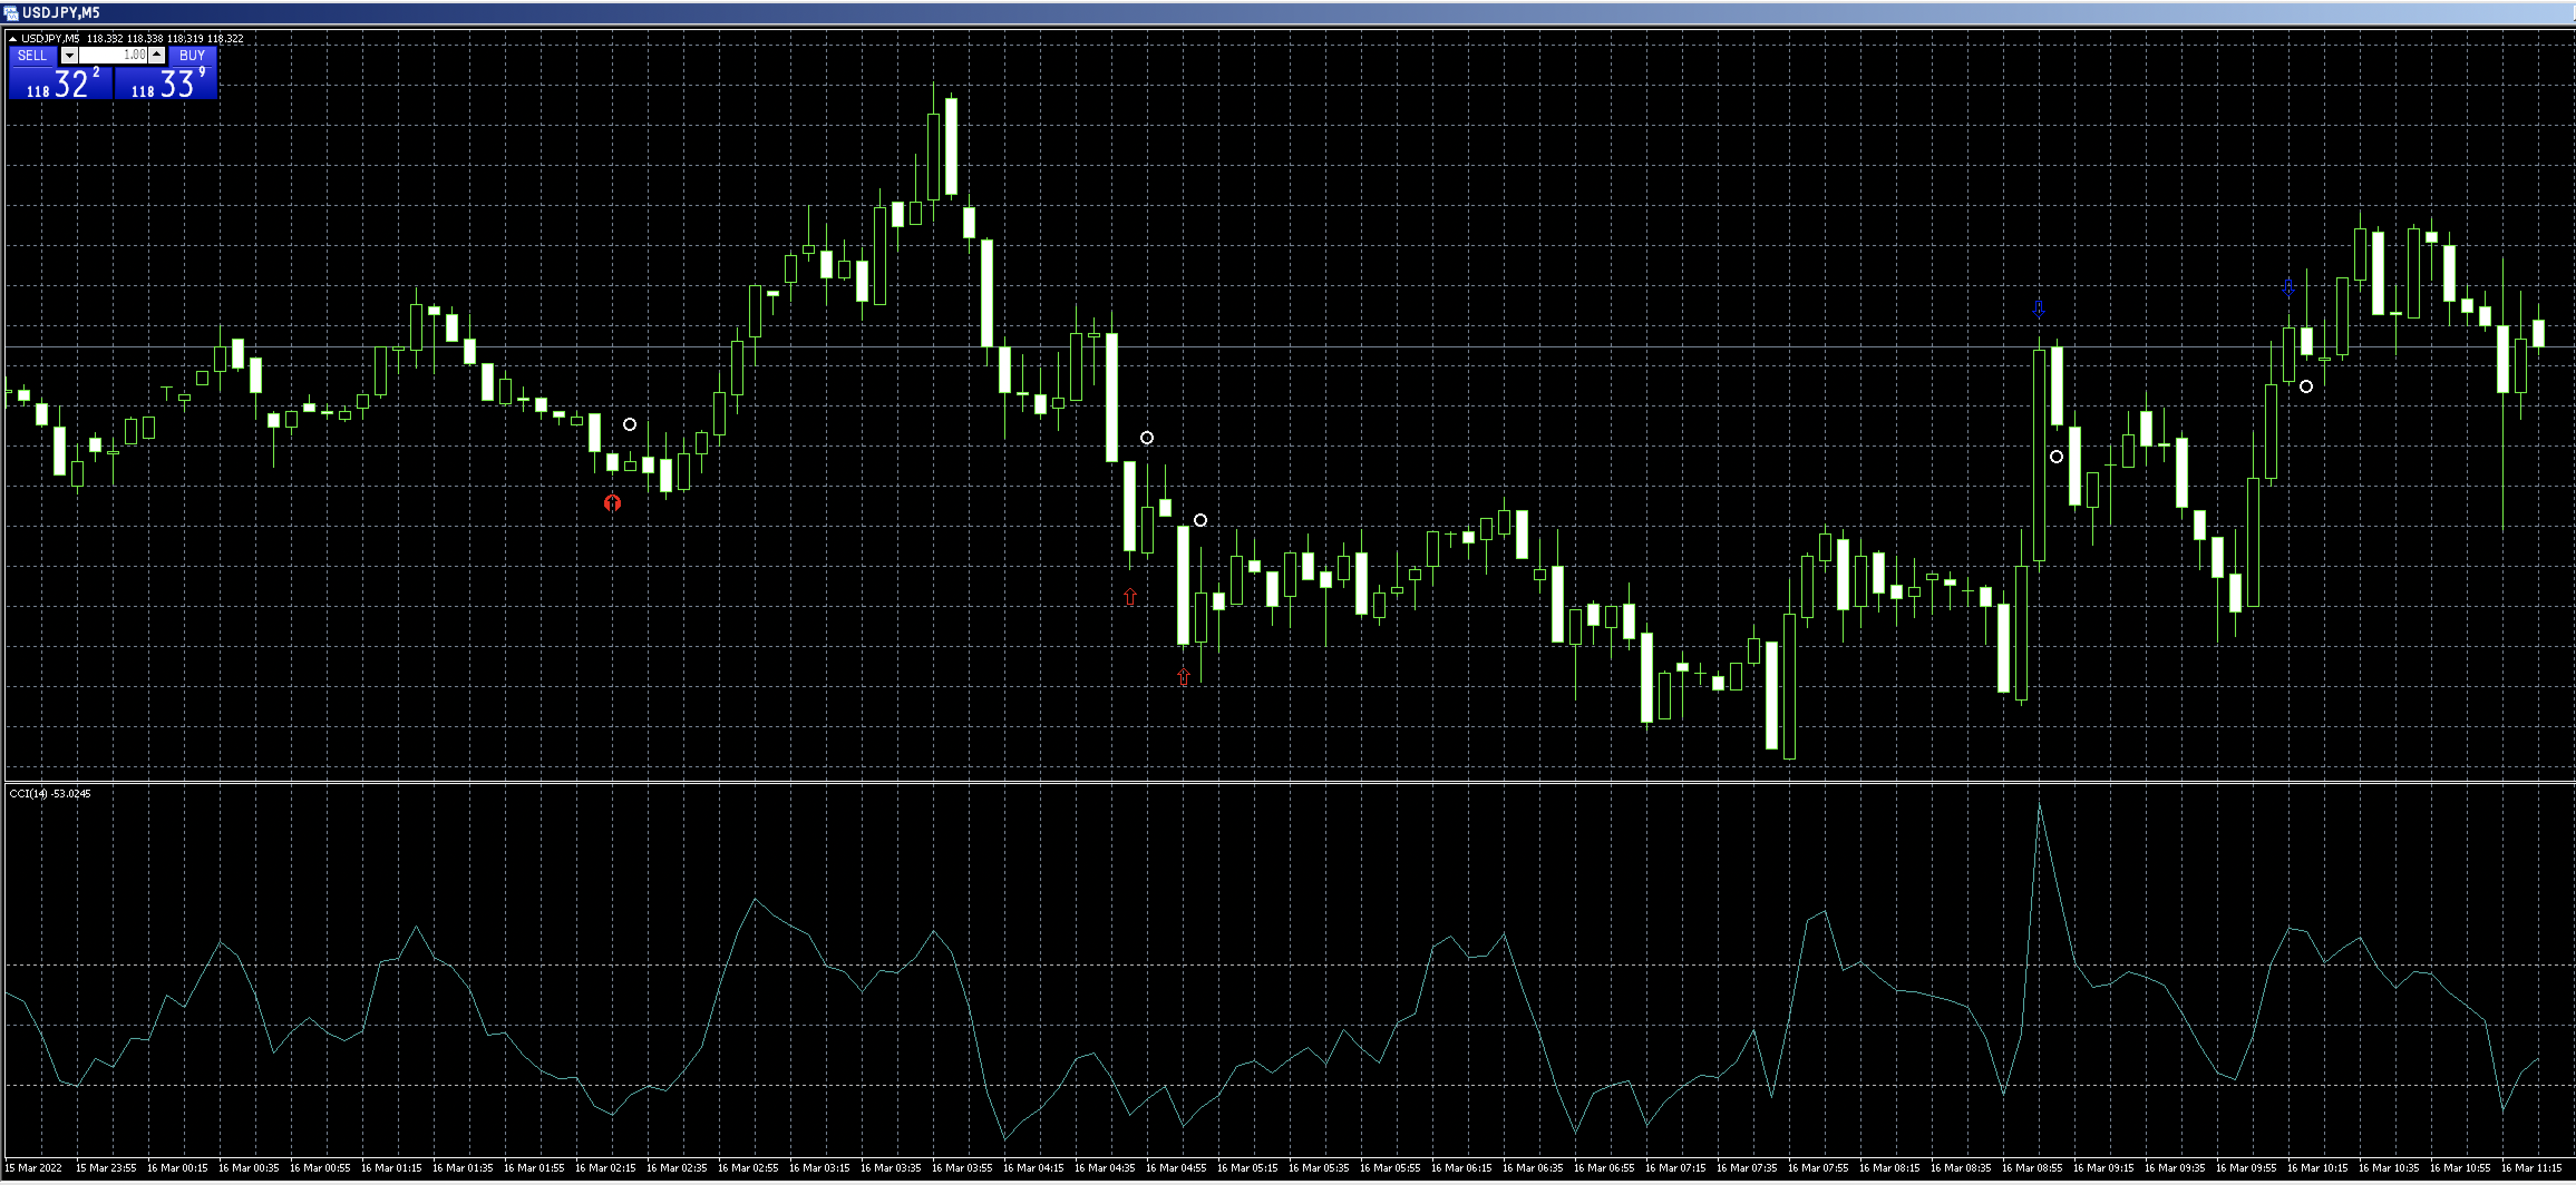Decrease trade volume with down arrow
Viewport: 2576px width, 1185px height.
click(69, 55)
